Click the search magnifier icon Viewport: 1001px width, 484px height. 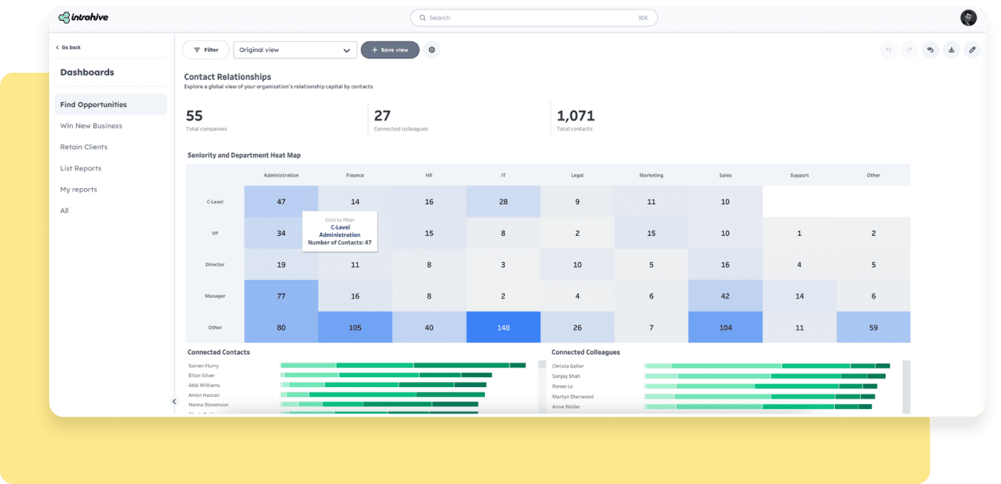coord(423,17)
